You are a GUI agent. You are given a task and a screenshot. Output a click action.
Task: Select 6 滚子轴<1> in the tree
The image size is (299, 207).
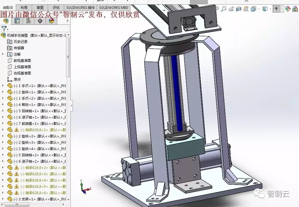(x=40, y=117)
